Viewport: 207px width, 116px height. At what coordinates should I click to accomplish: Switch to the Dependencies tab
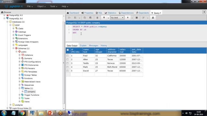[x=126, y=13]
